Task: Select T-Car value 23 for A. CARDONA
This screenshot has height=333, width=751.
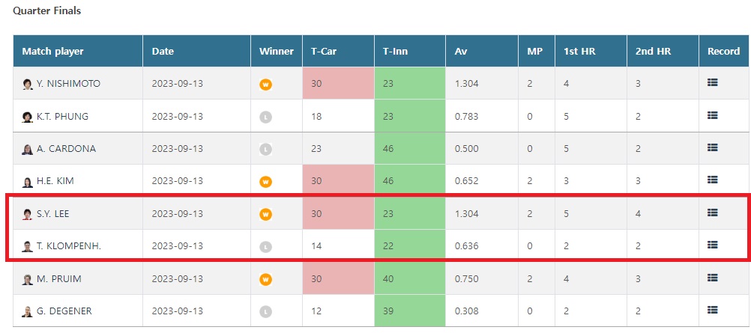Action: [x=316, y=148]
